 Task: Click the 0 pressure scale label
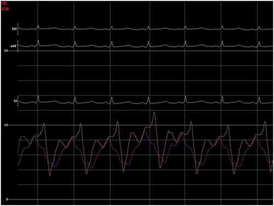7,199
